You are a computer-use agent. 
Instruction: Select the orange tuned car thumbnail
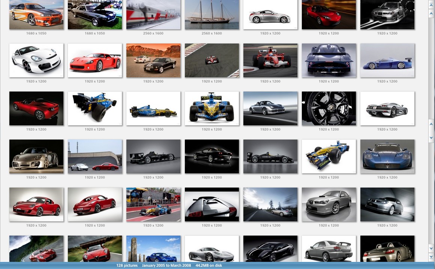36,15
